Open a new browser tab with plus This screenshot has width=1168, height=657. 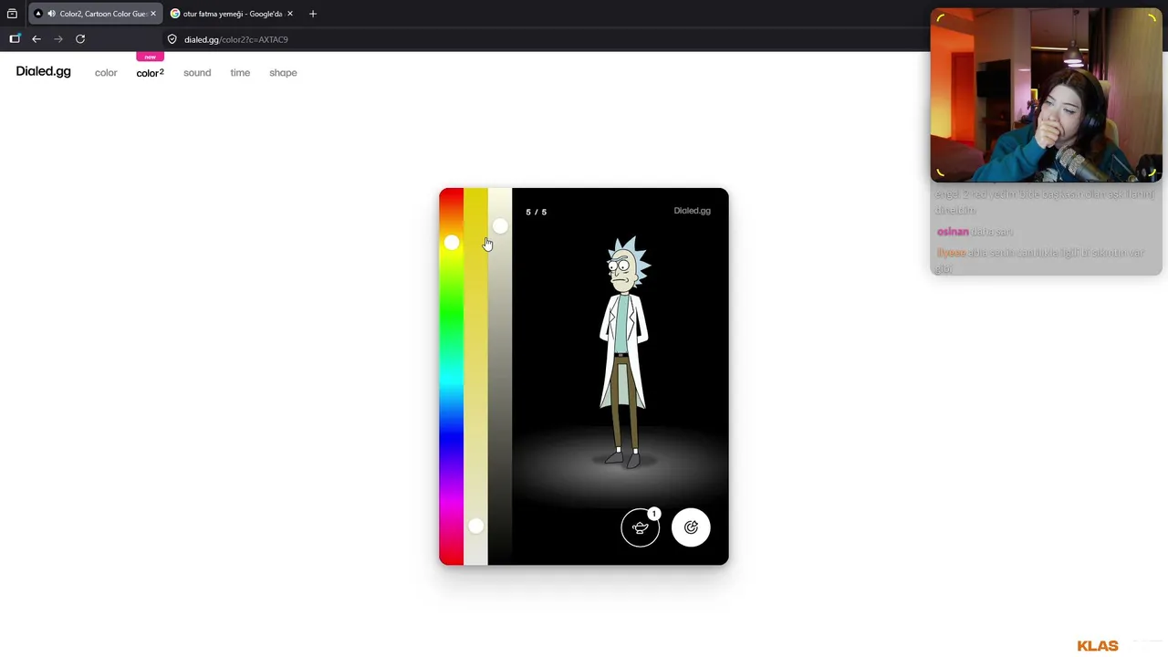(313, 14)
